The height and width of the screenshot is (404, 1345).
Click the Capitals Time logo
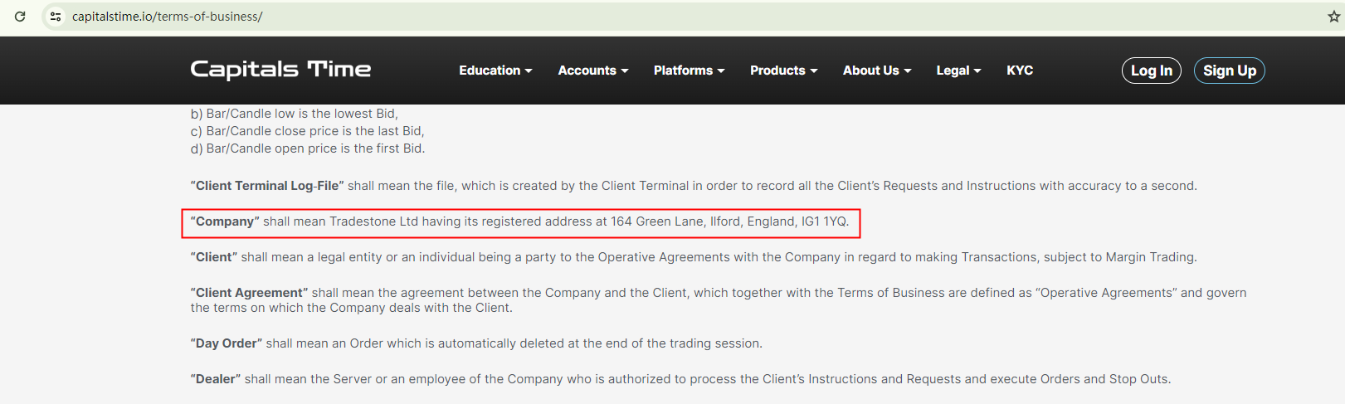click(x=280, y=70)
